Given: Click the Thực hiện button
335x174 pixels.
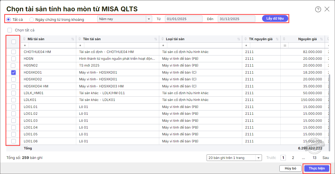Looking at the screenshot, I should point(317,168).
